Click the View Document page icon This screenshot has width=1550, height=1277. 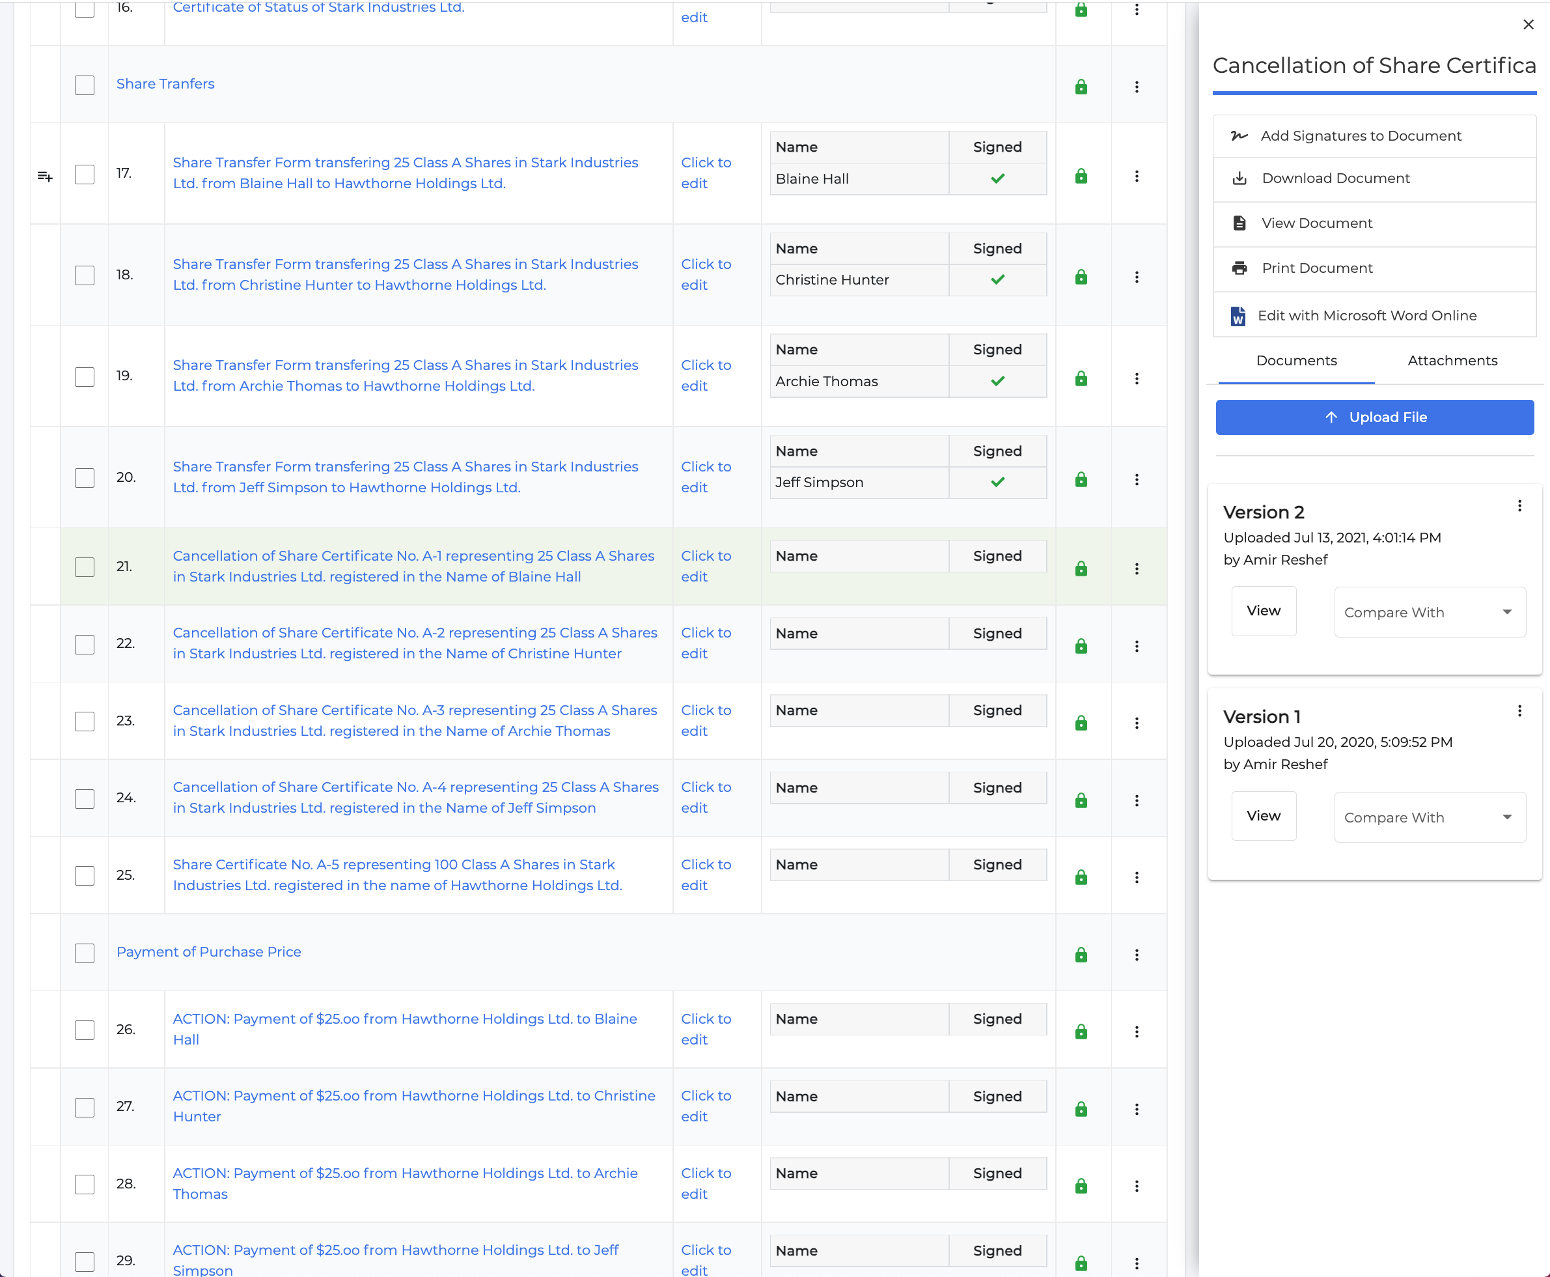point(1239,223)
